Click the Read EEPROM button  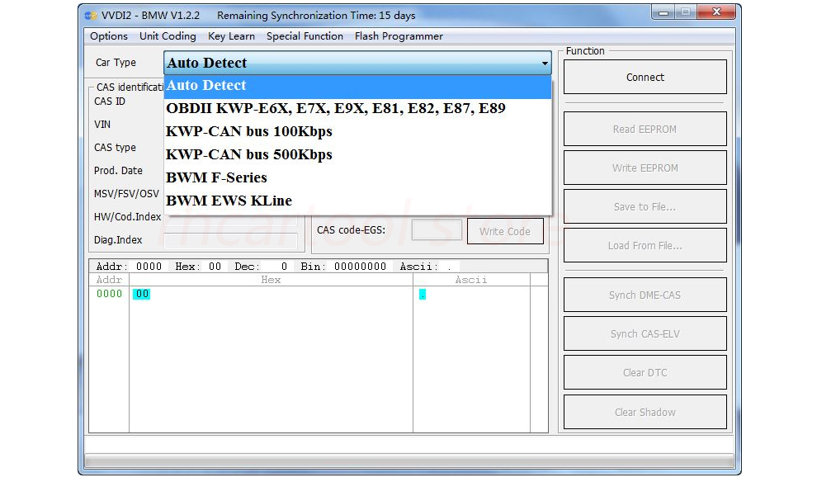645,130
